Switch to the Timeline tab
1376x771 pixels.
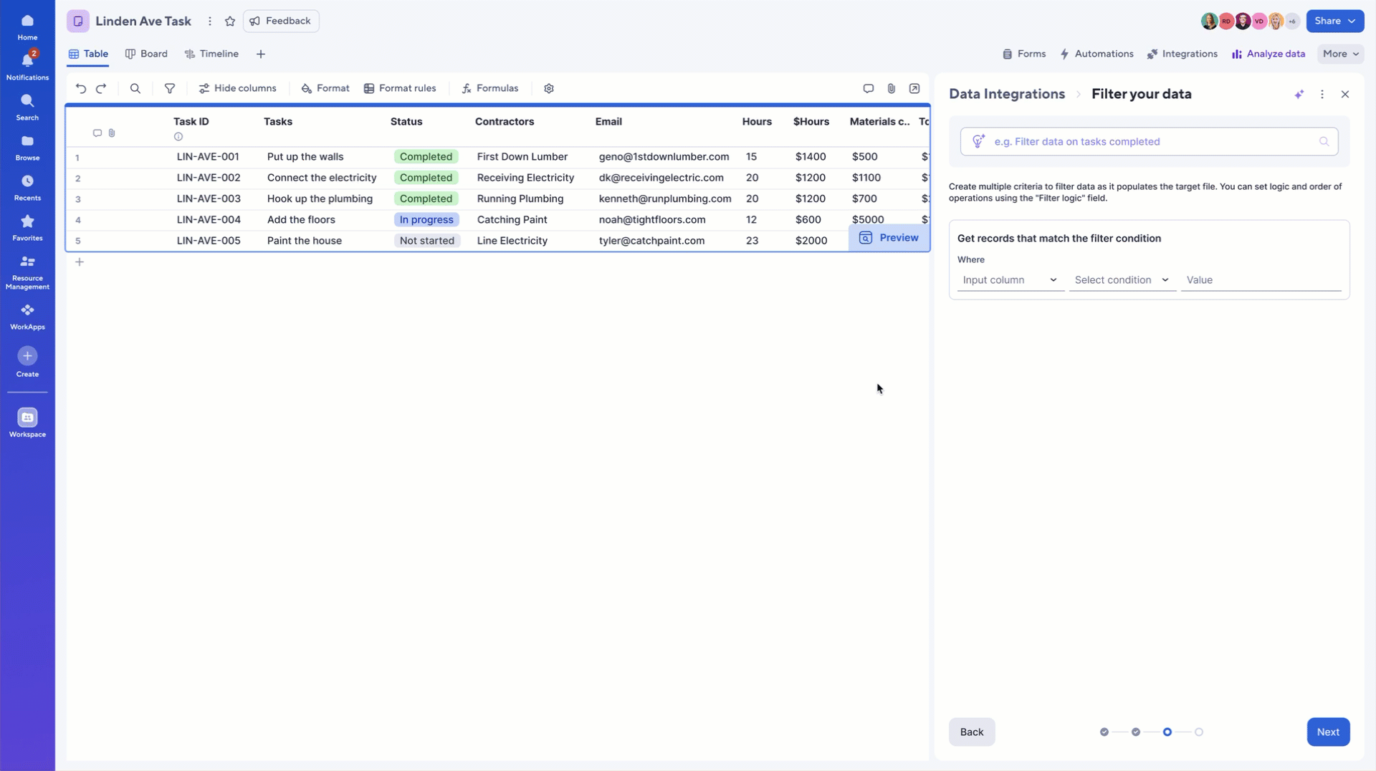tap(211, 54)
